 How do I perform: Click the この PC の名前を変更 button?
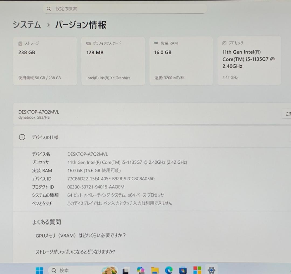(x=287, y=114)
